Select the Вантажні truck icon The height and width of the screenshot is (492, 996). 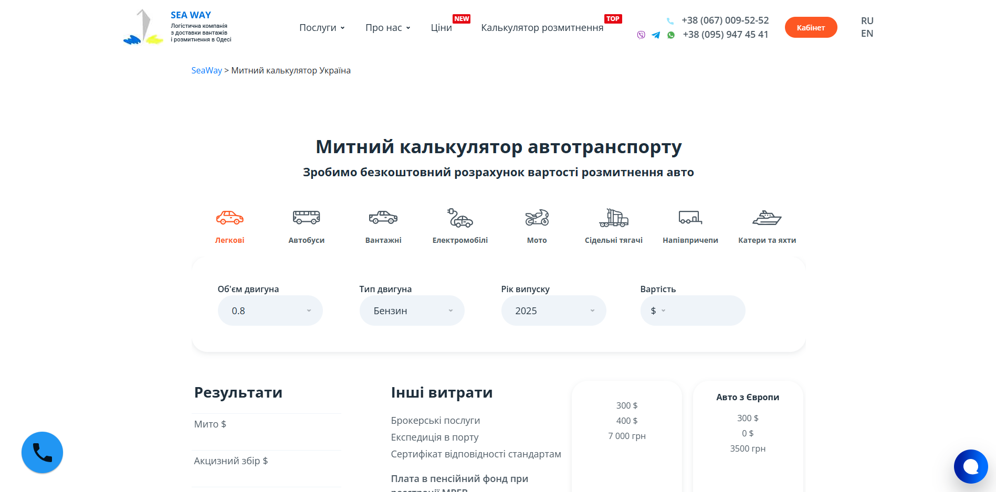(x=383, y=218)
